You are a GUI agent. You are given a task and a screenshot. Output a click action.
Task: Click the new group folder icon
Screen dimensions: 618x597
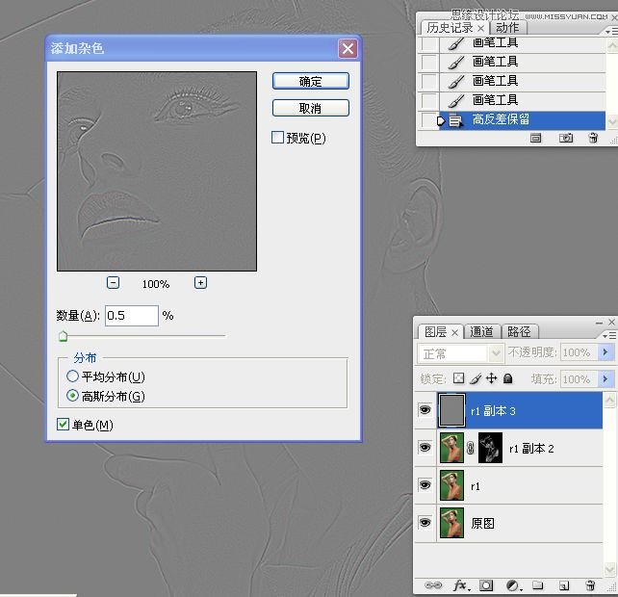pos(538,585)
